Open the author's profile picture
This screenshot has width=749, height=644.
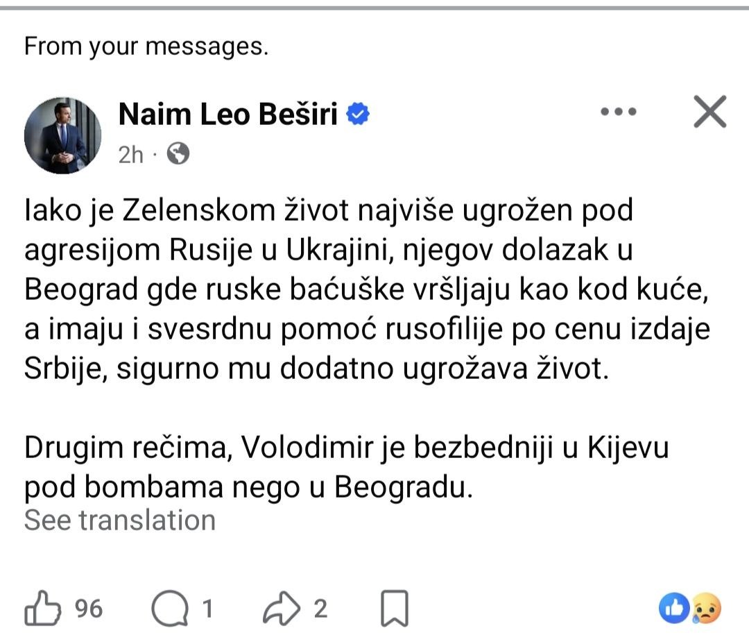click(x=62, y=135)
